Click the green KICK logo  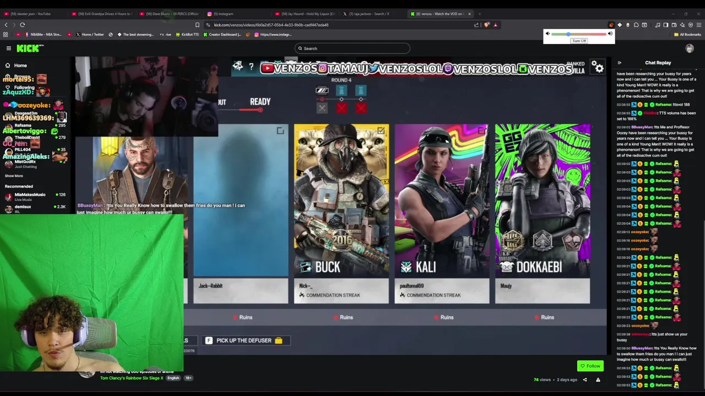point(29,48)
